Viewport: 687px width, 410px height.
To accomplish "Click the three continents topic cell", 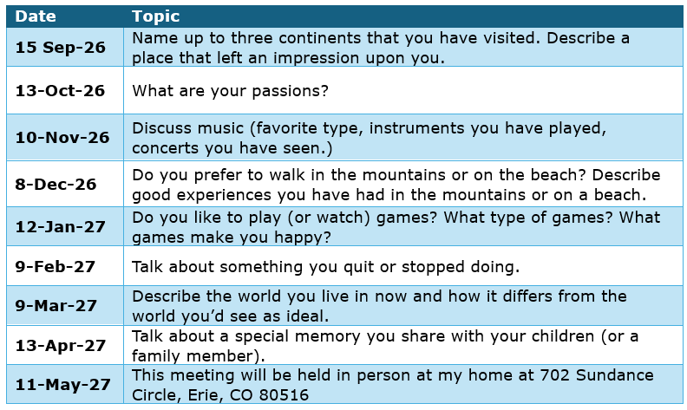I will pyautogui.click(x=403, y=48).
